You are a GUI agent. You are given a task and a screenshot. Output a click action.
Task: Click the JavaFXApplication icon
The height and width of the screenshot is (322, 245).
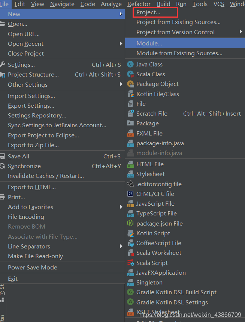click(130, 273)
